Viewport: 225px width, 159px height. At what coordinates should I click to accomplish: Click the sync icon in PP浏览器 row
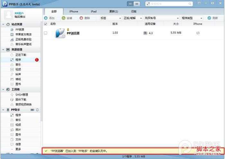pos(198,33)
